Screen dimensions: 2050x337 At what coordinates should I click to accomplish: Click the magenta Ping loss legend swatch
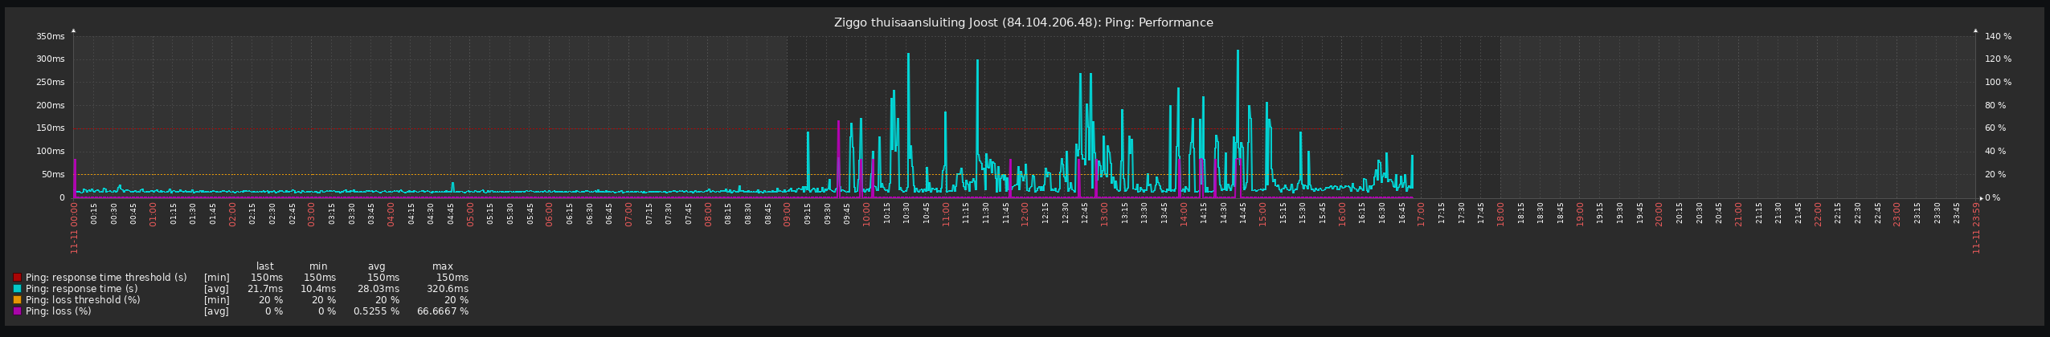pyautogui.click(x=17, y=311)
